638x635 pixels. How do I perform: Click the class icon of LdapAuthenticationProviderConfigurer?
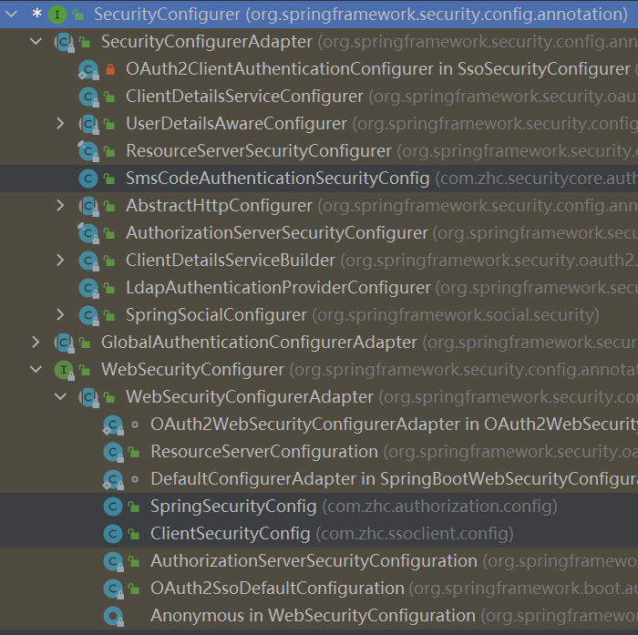[88, 288]
